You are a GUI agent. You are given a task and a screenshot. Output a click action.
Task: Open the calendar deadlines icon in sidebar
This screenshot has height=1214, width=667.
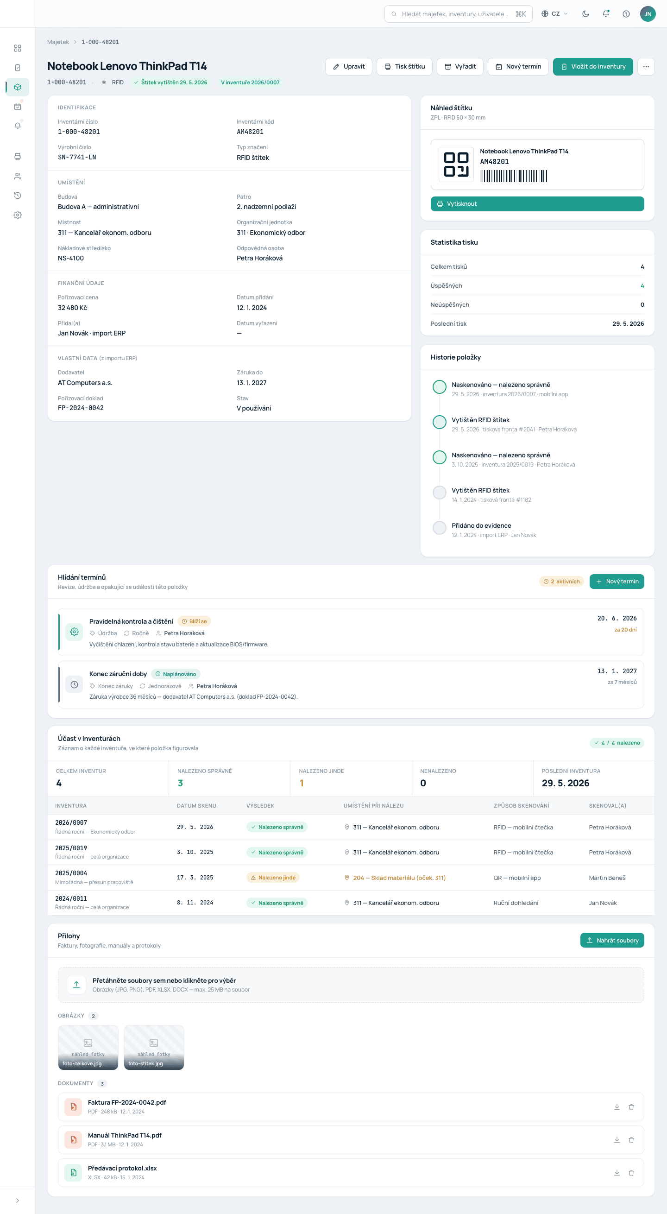(18, 107)
